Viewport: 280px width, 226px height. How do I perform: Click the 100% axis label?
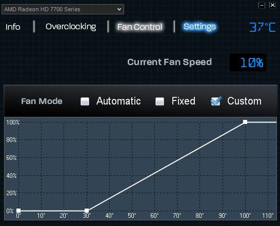(x=13, y=122)
